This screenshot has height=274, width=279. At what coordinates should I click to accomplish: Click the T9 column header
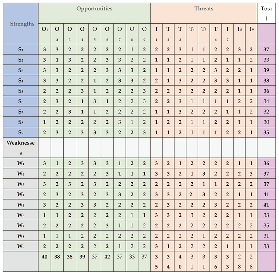(x=252, y=29)
